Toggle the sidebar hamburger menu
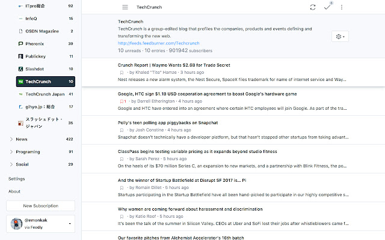 click(125, 7)
